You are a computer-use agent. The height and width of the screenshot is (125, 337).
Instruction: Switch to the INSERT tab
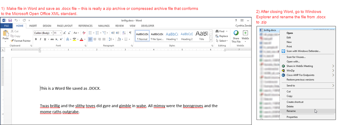pyautogui.click(x=33, y=26)
